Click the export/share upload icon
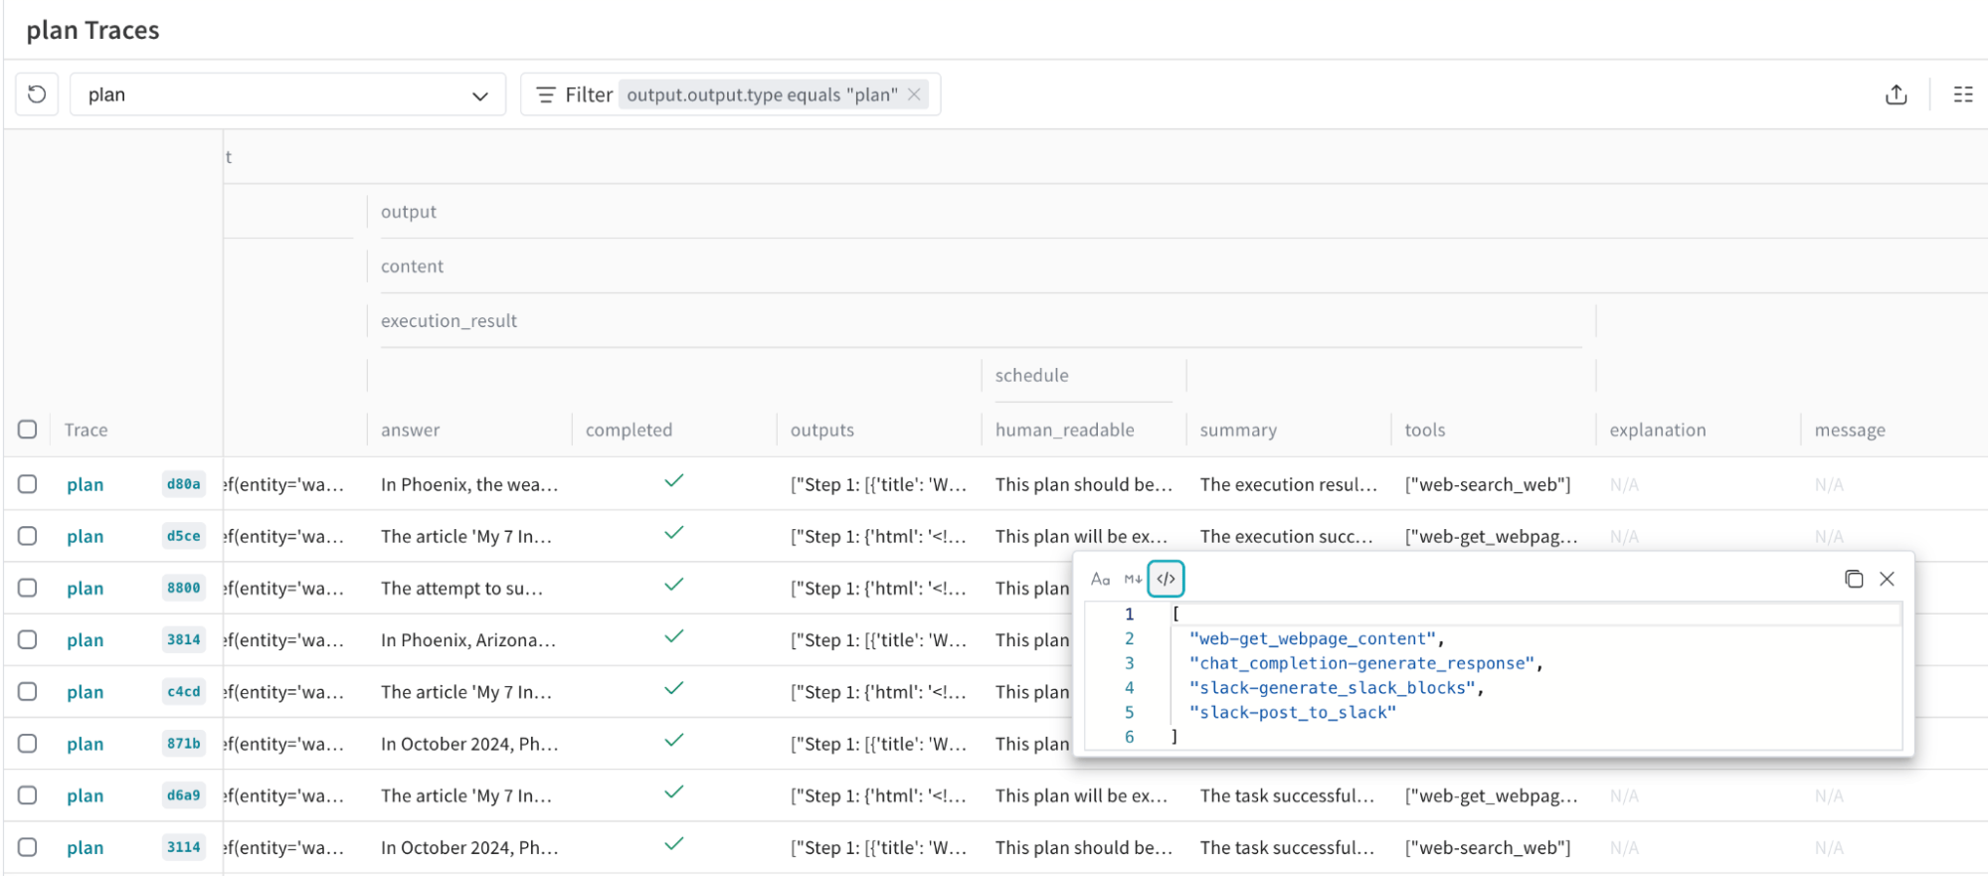Image resolution: width=1988 pixels, height=876 pixels. (x=1897, y=94)
